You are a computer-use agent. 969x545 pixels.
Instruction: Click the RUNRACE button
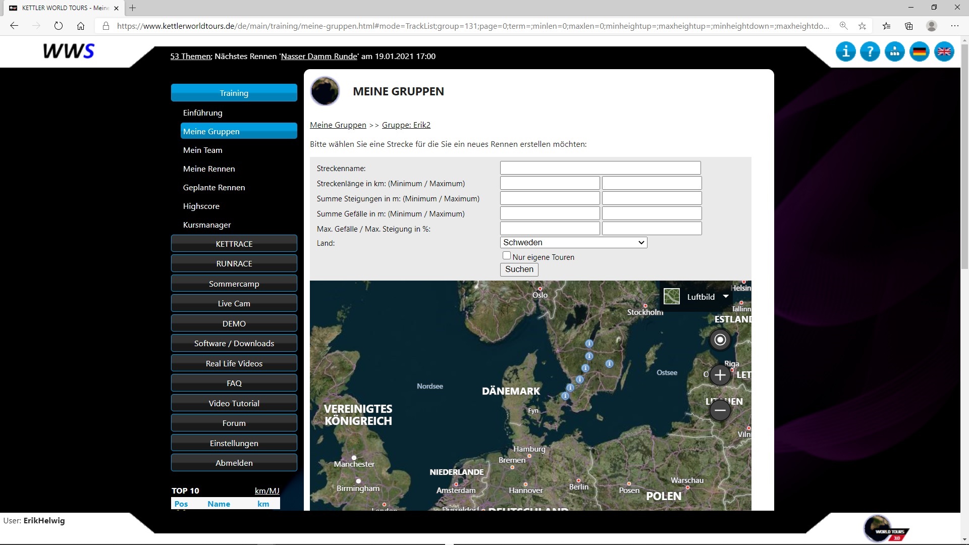pyautogui.click(x=234, y=263)
